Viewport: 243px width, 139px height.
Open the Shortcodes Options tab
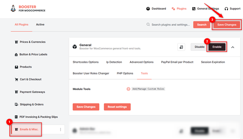tap(86, 62)
